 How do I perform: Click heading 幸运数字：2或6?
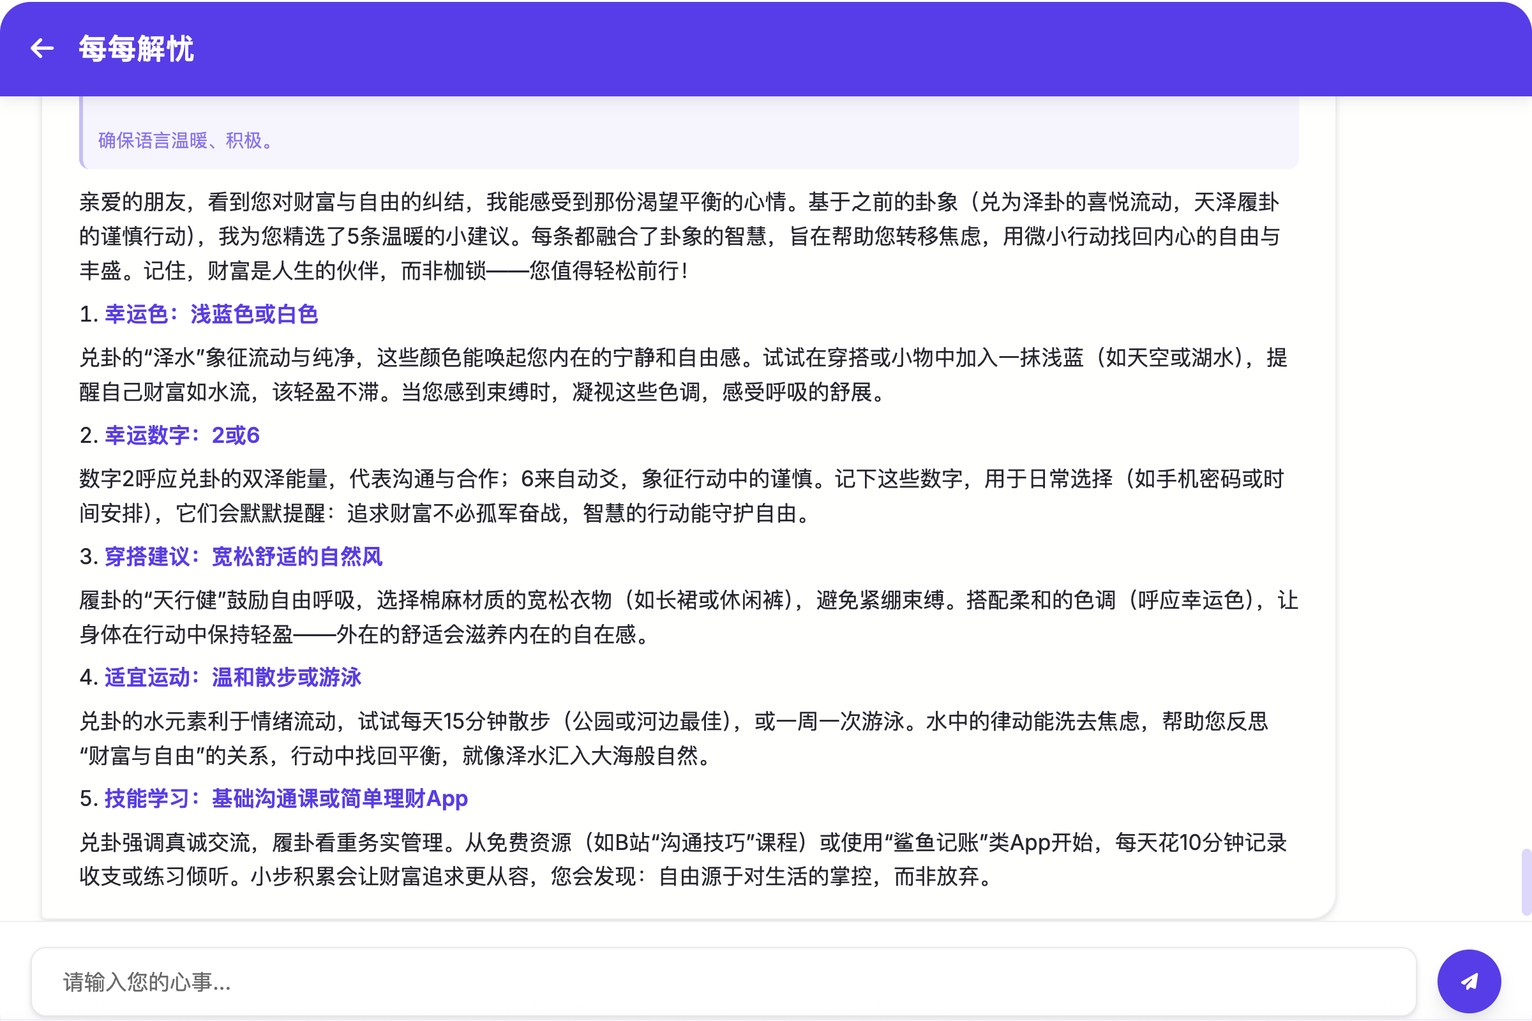[182, 435]
